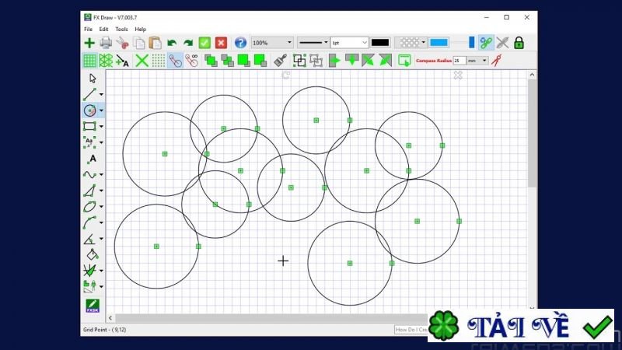Click the black line color swatch
The width and height of the screenshot is (622, 350).
pyautogui.click(x=380, y=43)
